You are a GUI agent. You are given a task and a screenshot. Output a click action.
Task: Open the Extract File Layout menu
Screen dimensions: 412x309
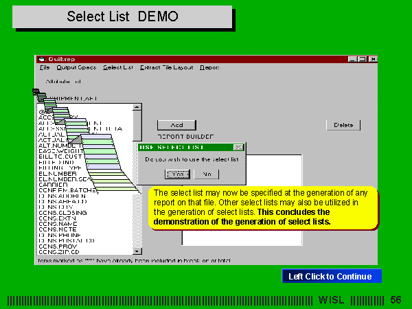[x=167, y=68]
